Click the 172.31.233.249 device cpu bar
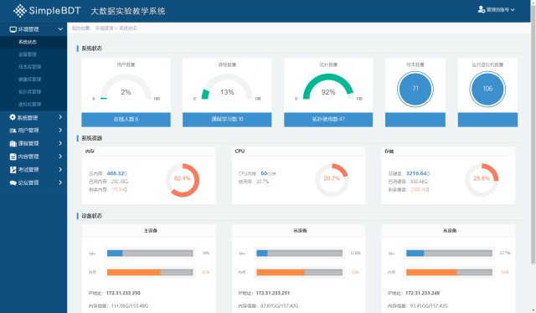Screen dimensions: 536x313 point(449,254)
